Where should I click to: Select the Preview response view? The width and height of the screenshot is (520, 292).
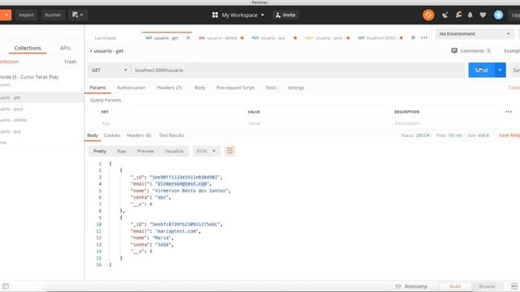(145, 151)
